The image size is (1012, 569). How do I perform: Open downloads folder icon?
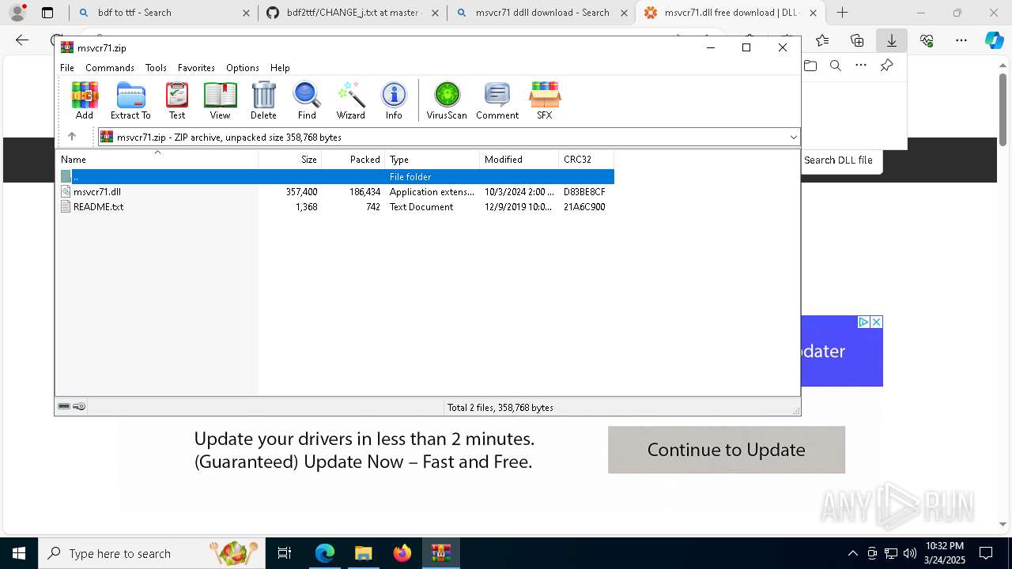[x=810, y=66]
